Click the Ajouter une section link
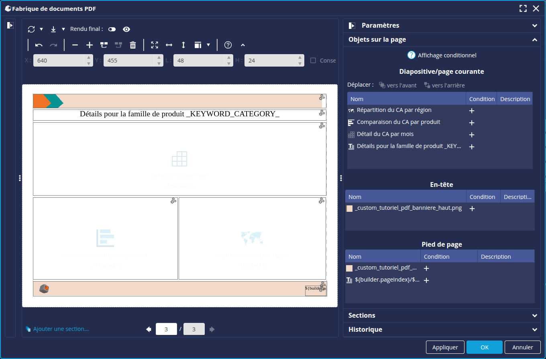This screenshot has width=546, height=359. (x=61, y=329)
